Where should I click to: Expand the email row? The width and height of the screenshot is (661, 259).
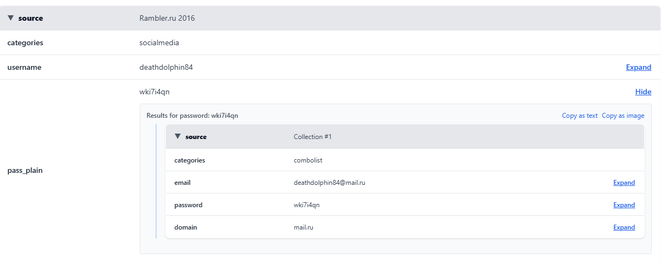[624, 183]
